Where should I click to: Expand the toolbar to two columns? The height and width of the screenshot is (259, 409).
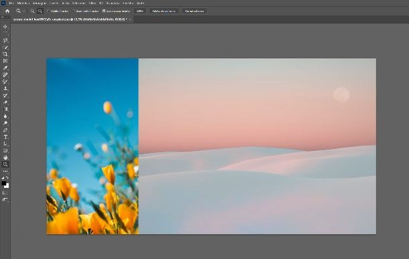3,17
